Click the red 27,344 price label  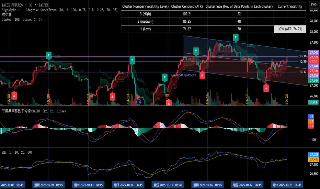314,71
